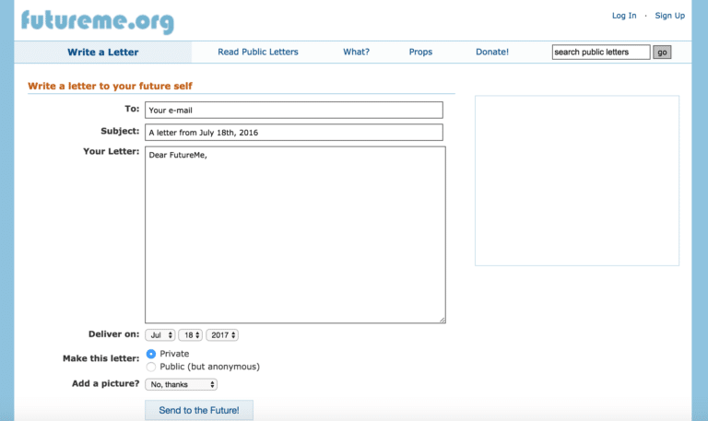Open the Props menu item
Screen dimensions: 708x421
coord(420,53)
